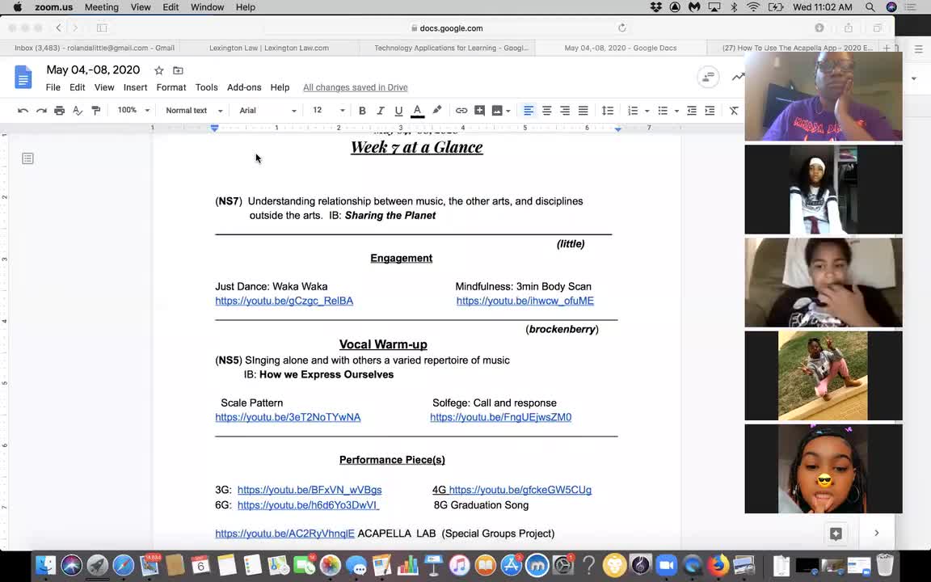Image resolution: width=931 pixels, height=582 pixels.
Task: Open the link https://youtu.be/gCzgc_RelBA
Action: pyautogui.click(x=284, y=300)
